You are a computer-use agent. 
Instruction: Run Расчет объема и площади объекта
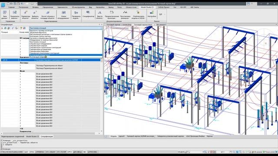47,14
